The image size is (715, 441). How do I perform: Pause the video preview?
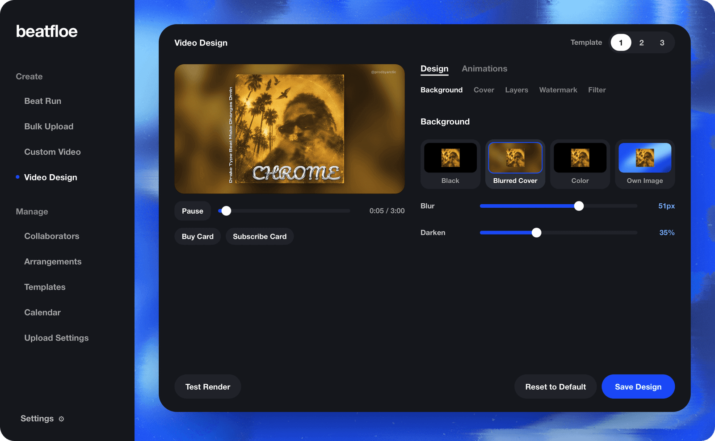coord(193,211)
